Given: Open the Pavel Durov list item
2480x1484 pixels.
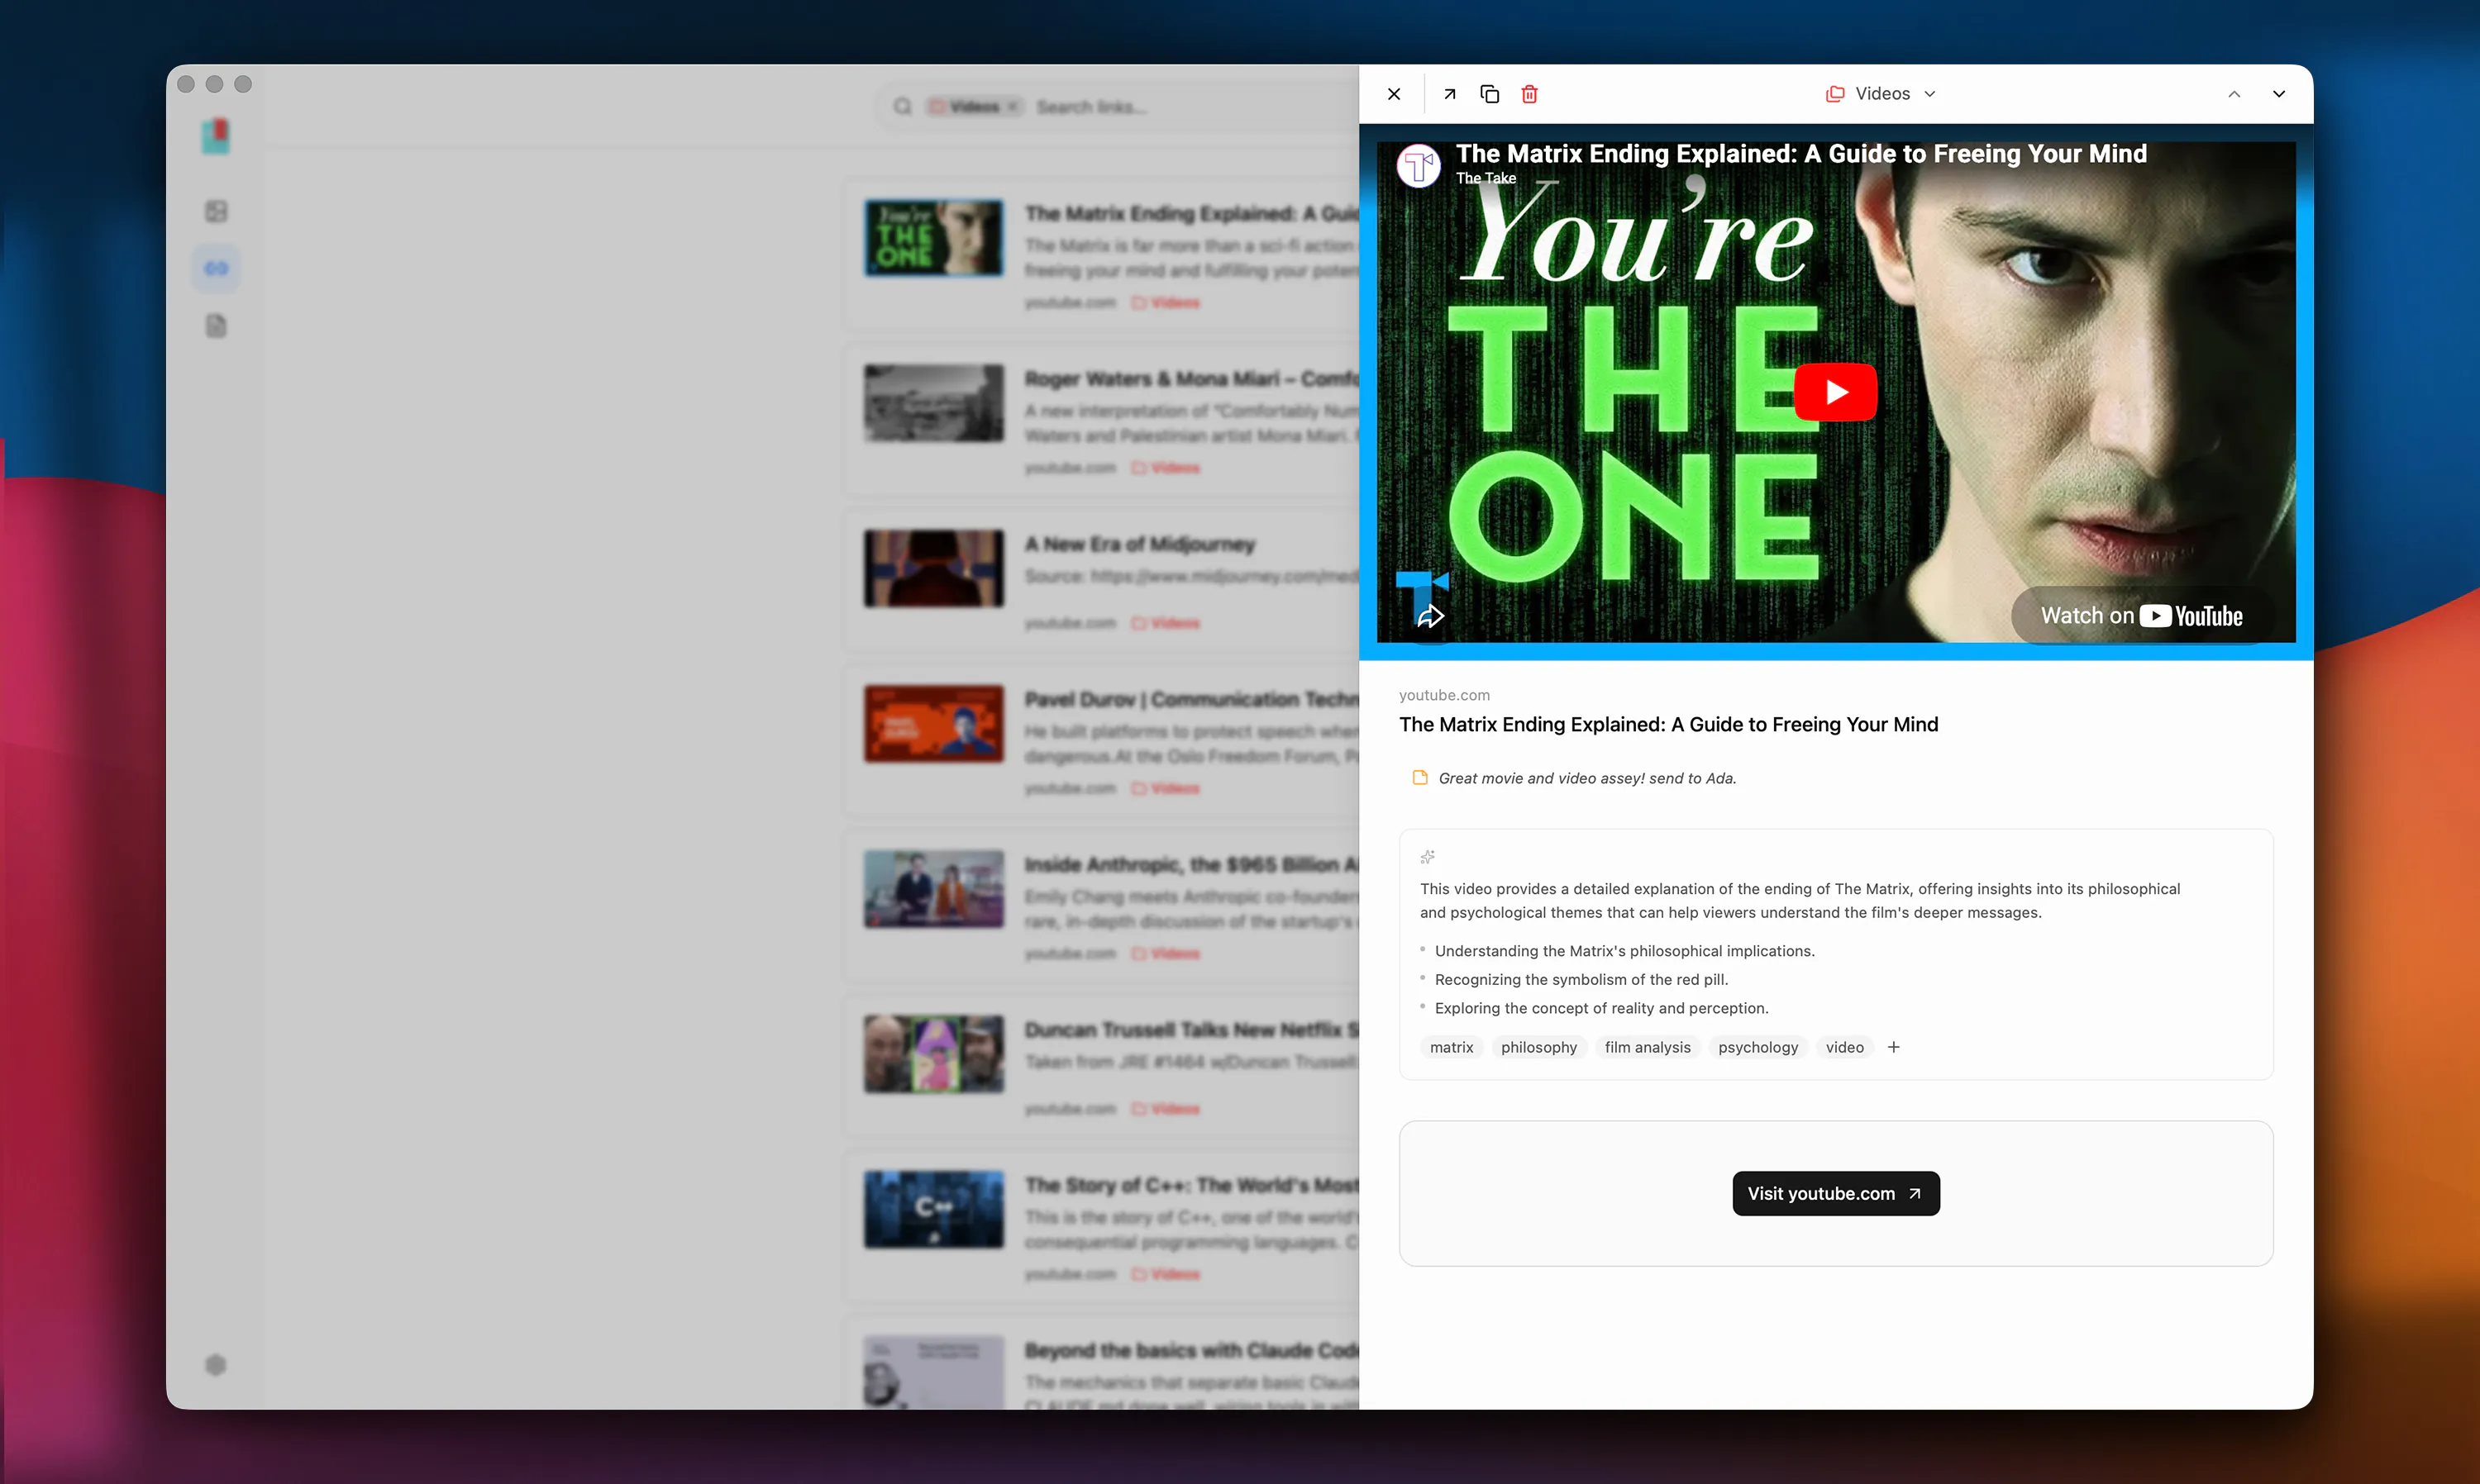Looking at the screenshot, I should point(1103,741).
